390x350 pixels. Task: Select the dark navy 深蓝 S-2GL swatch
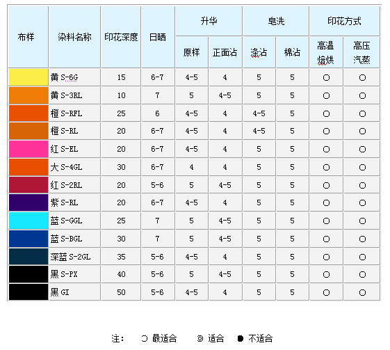(29, 257)
